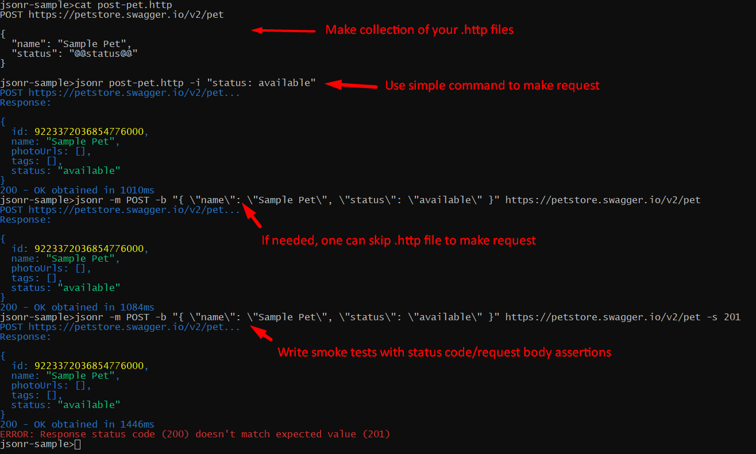Click '200 - OK obtained in 1010ms' line

(78, 190)
